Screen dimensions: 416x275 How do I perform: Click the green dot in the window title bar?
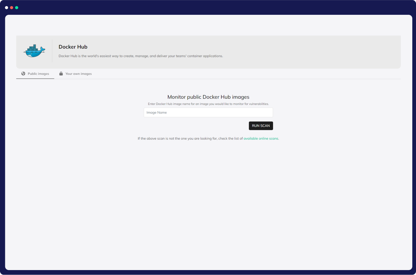coord(17,8)
